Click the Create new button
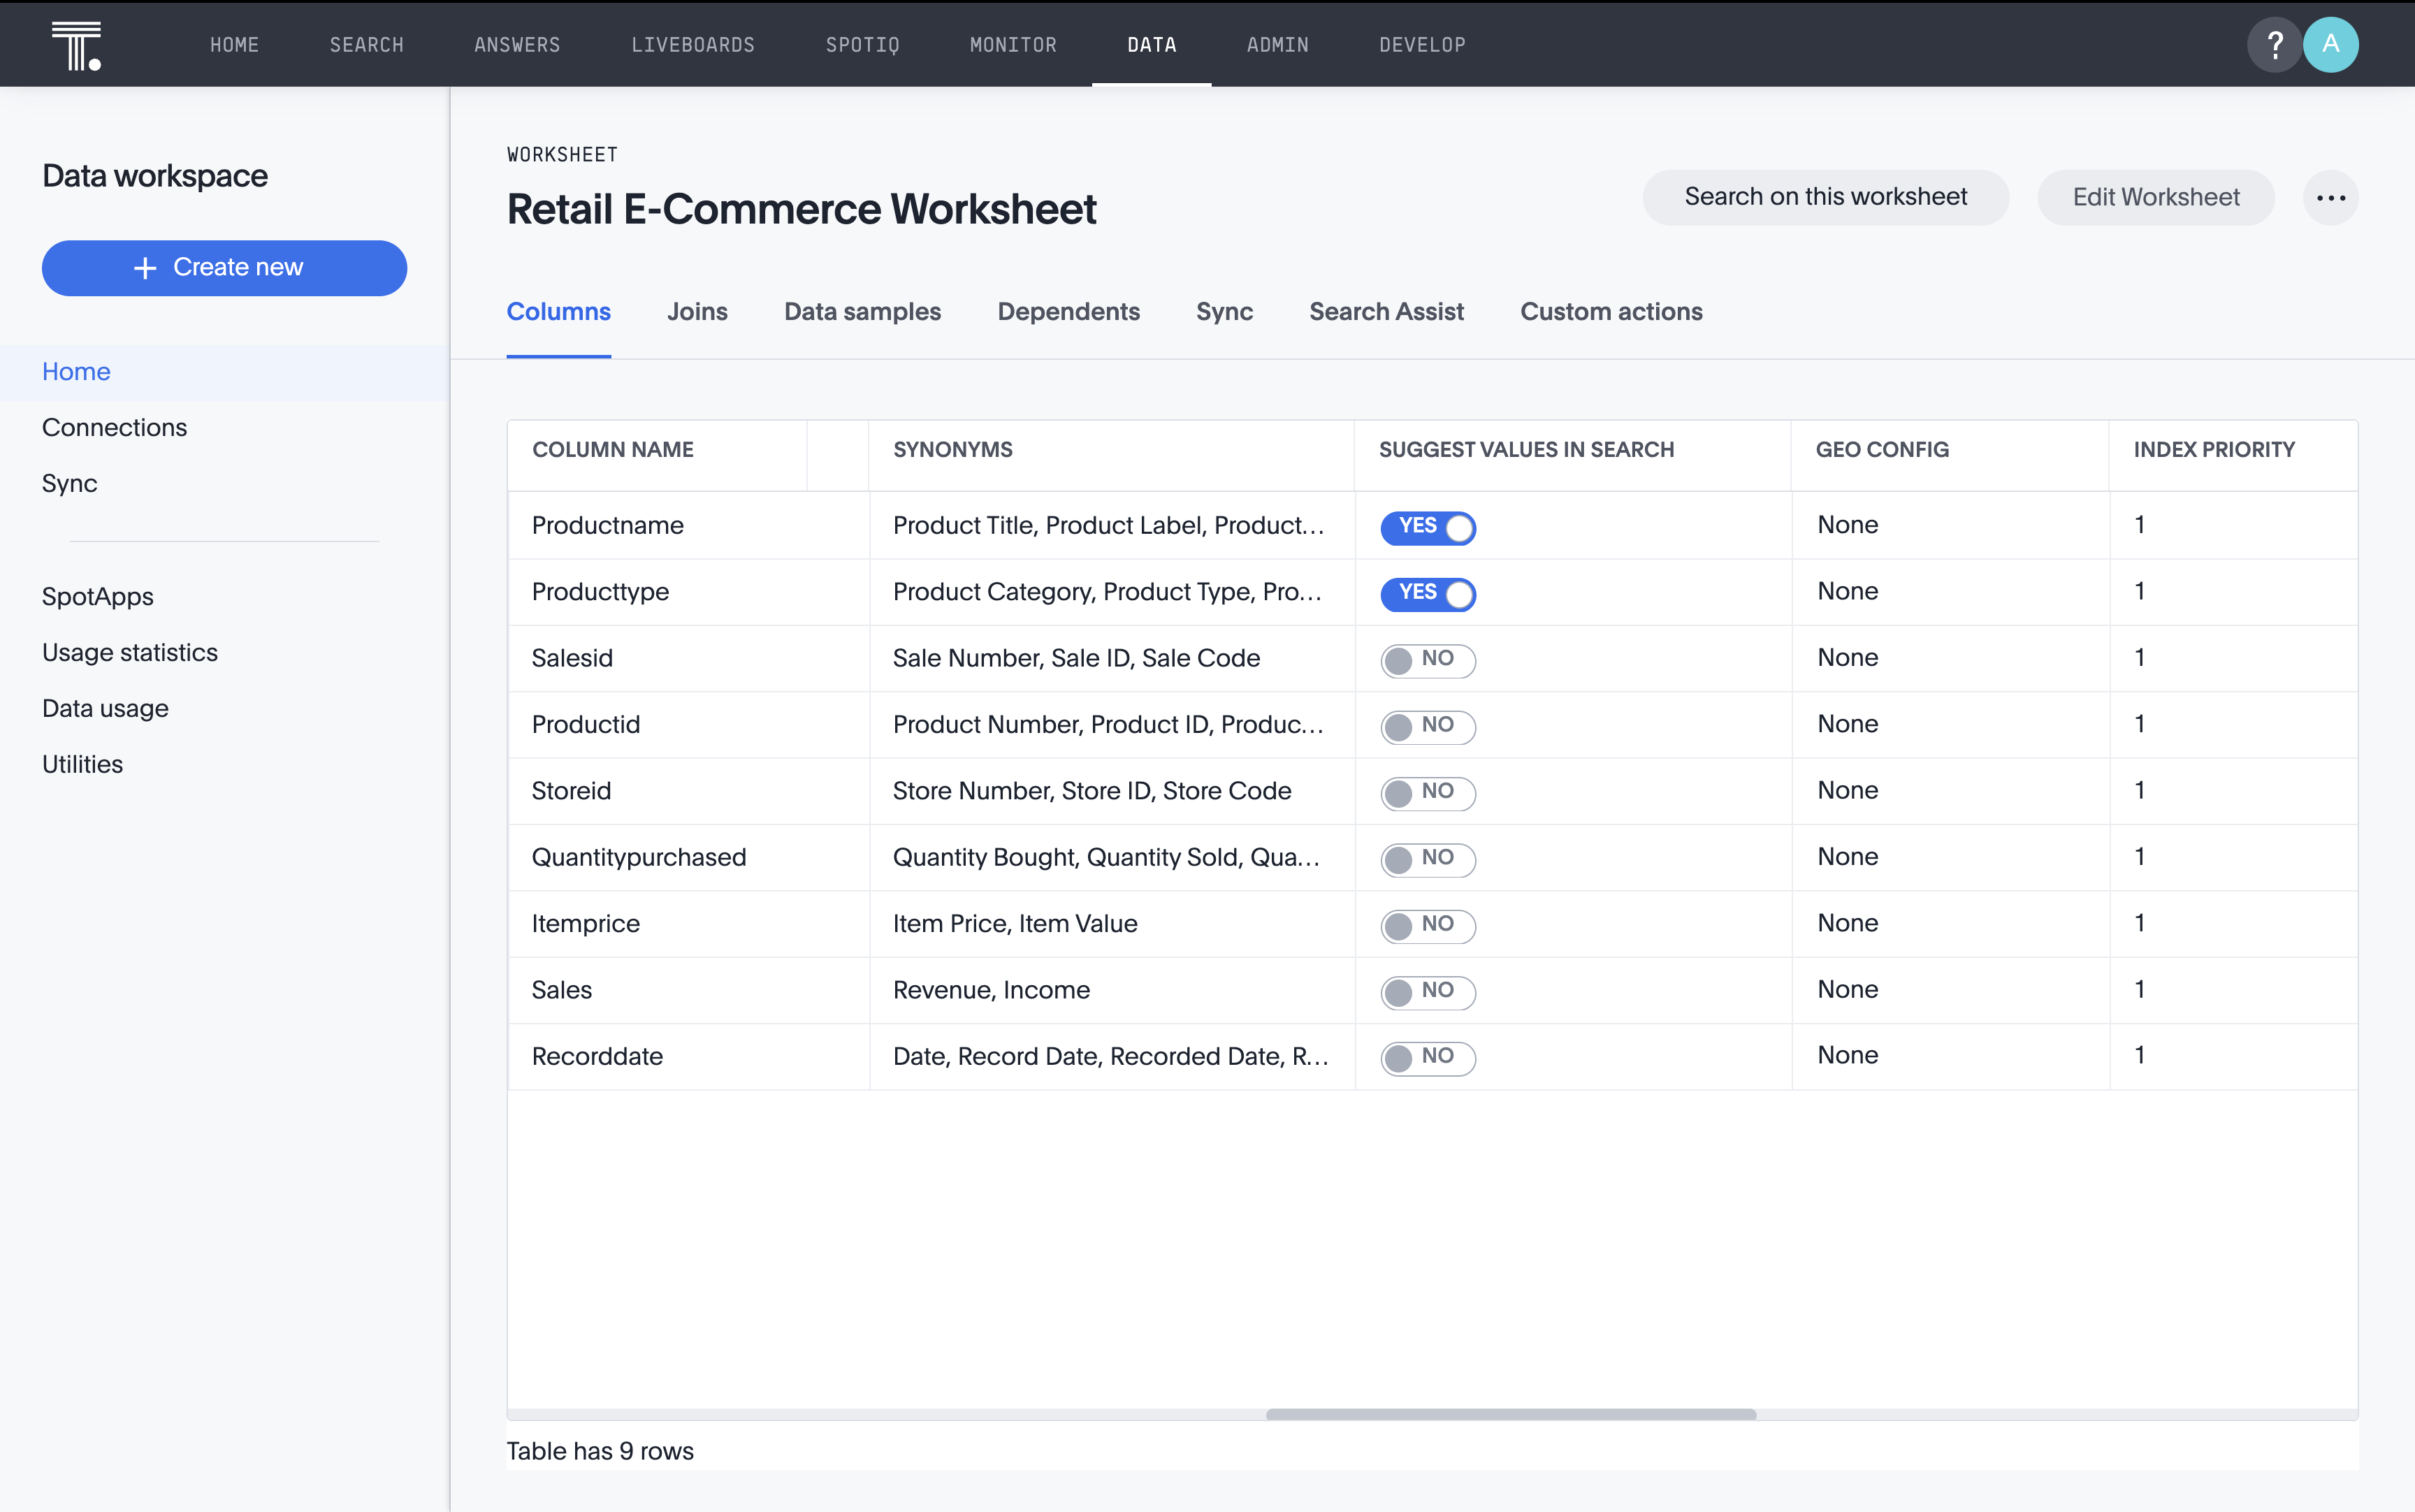This screenshot has width=2415, height=1512. 224,267
